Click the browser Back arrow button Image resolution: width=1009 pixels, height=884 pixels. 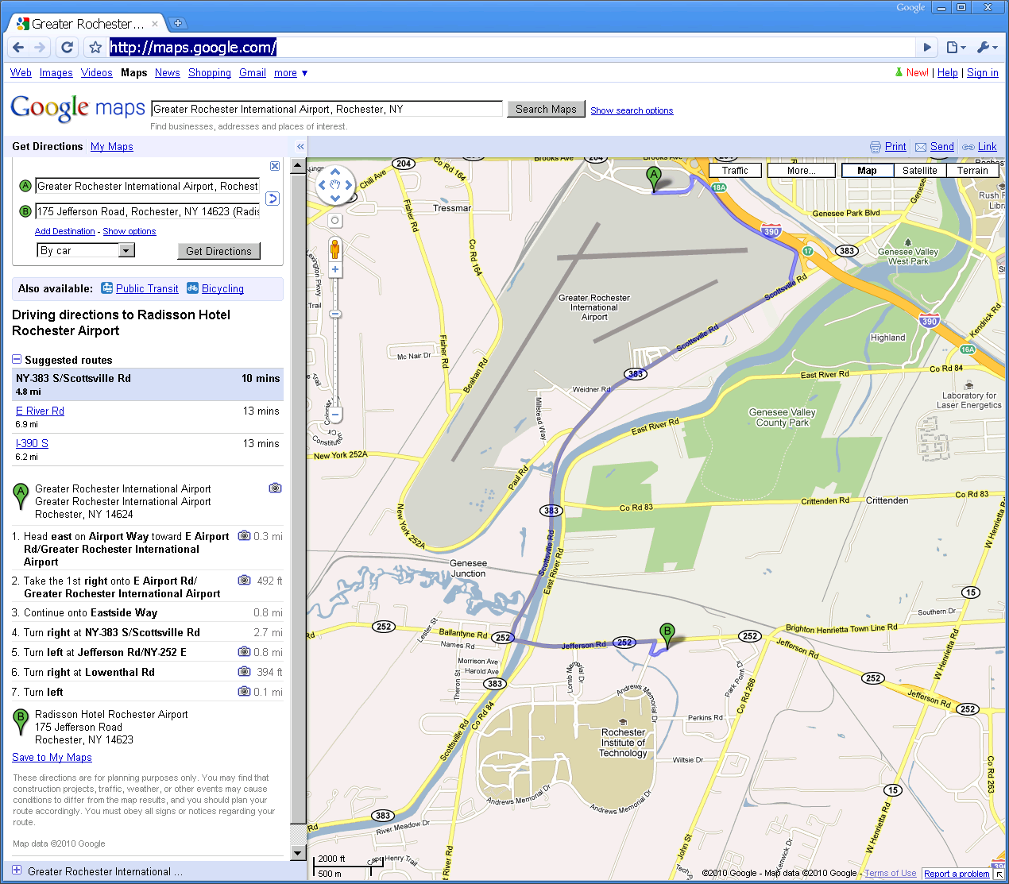(18, 48)
